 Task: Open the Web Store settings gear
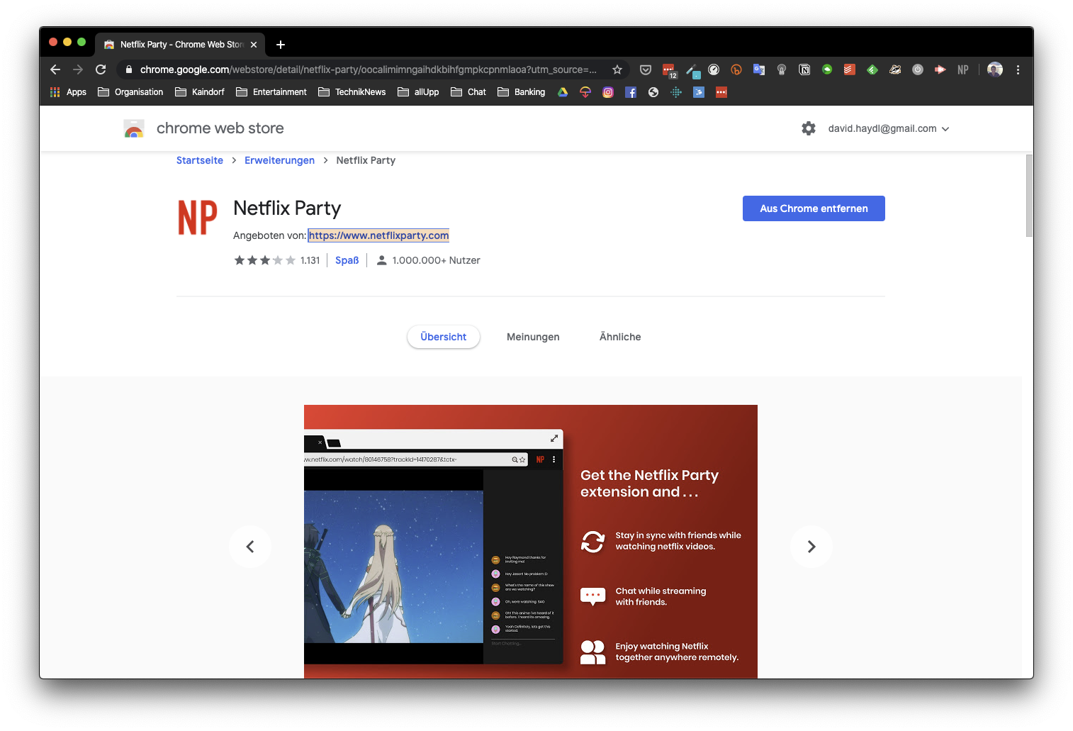[x=809, y=128]
